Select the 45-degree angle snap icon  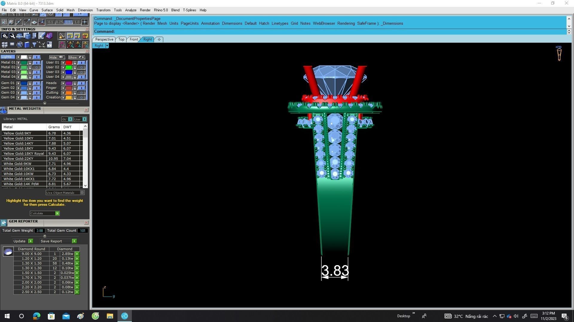[27, 22]
